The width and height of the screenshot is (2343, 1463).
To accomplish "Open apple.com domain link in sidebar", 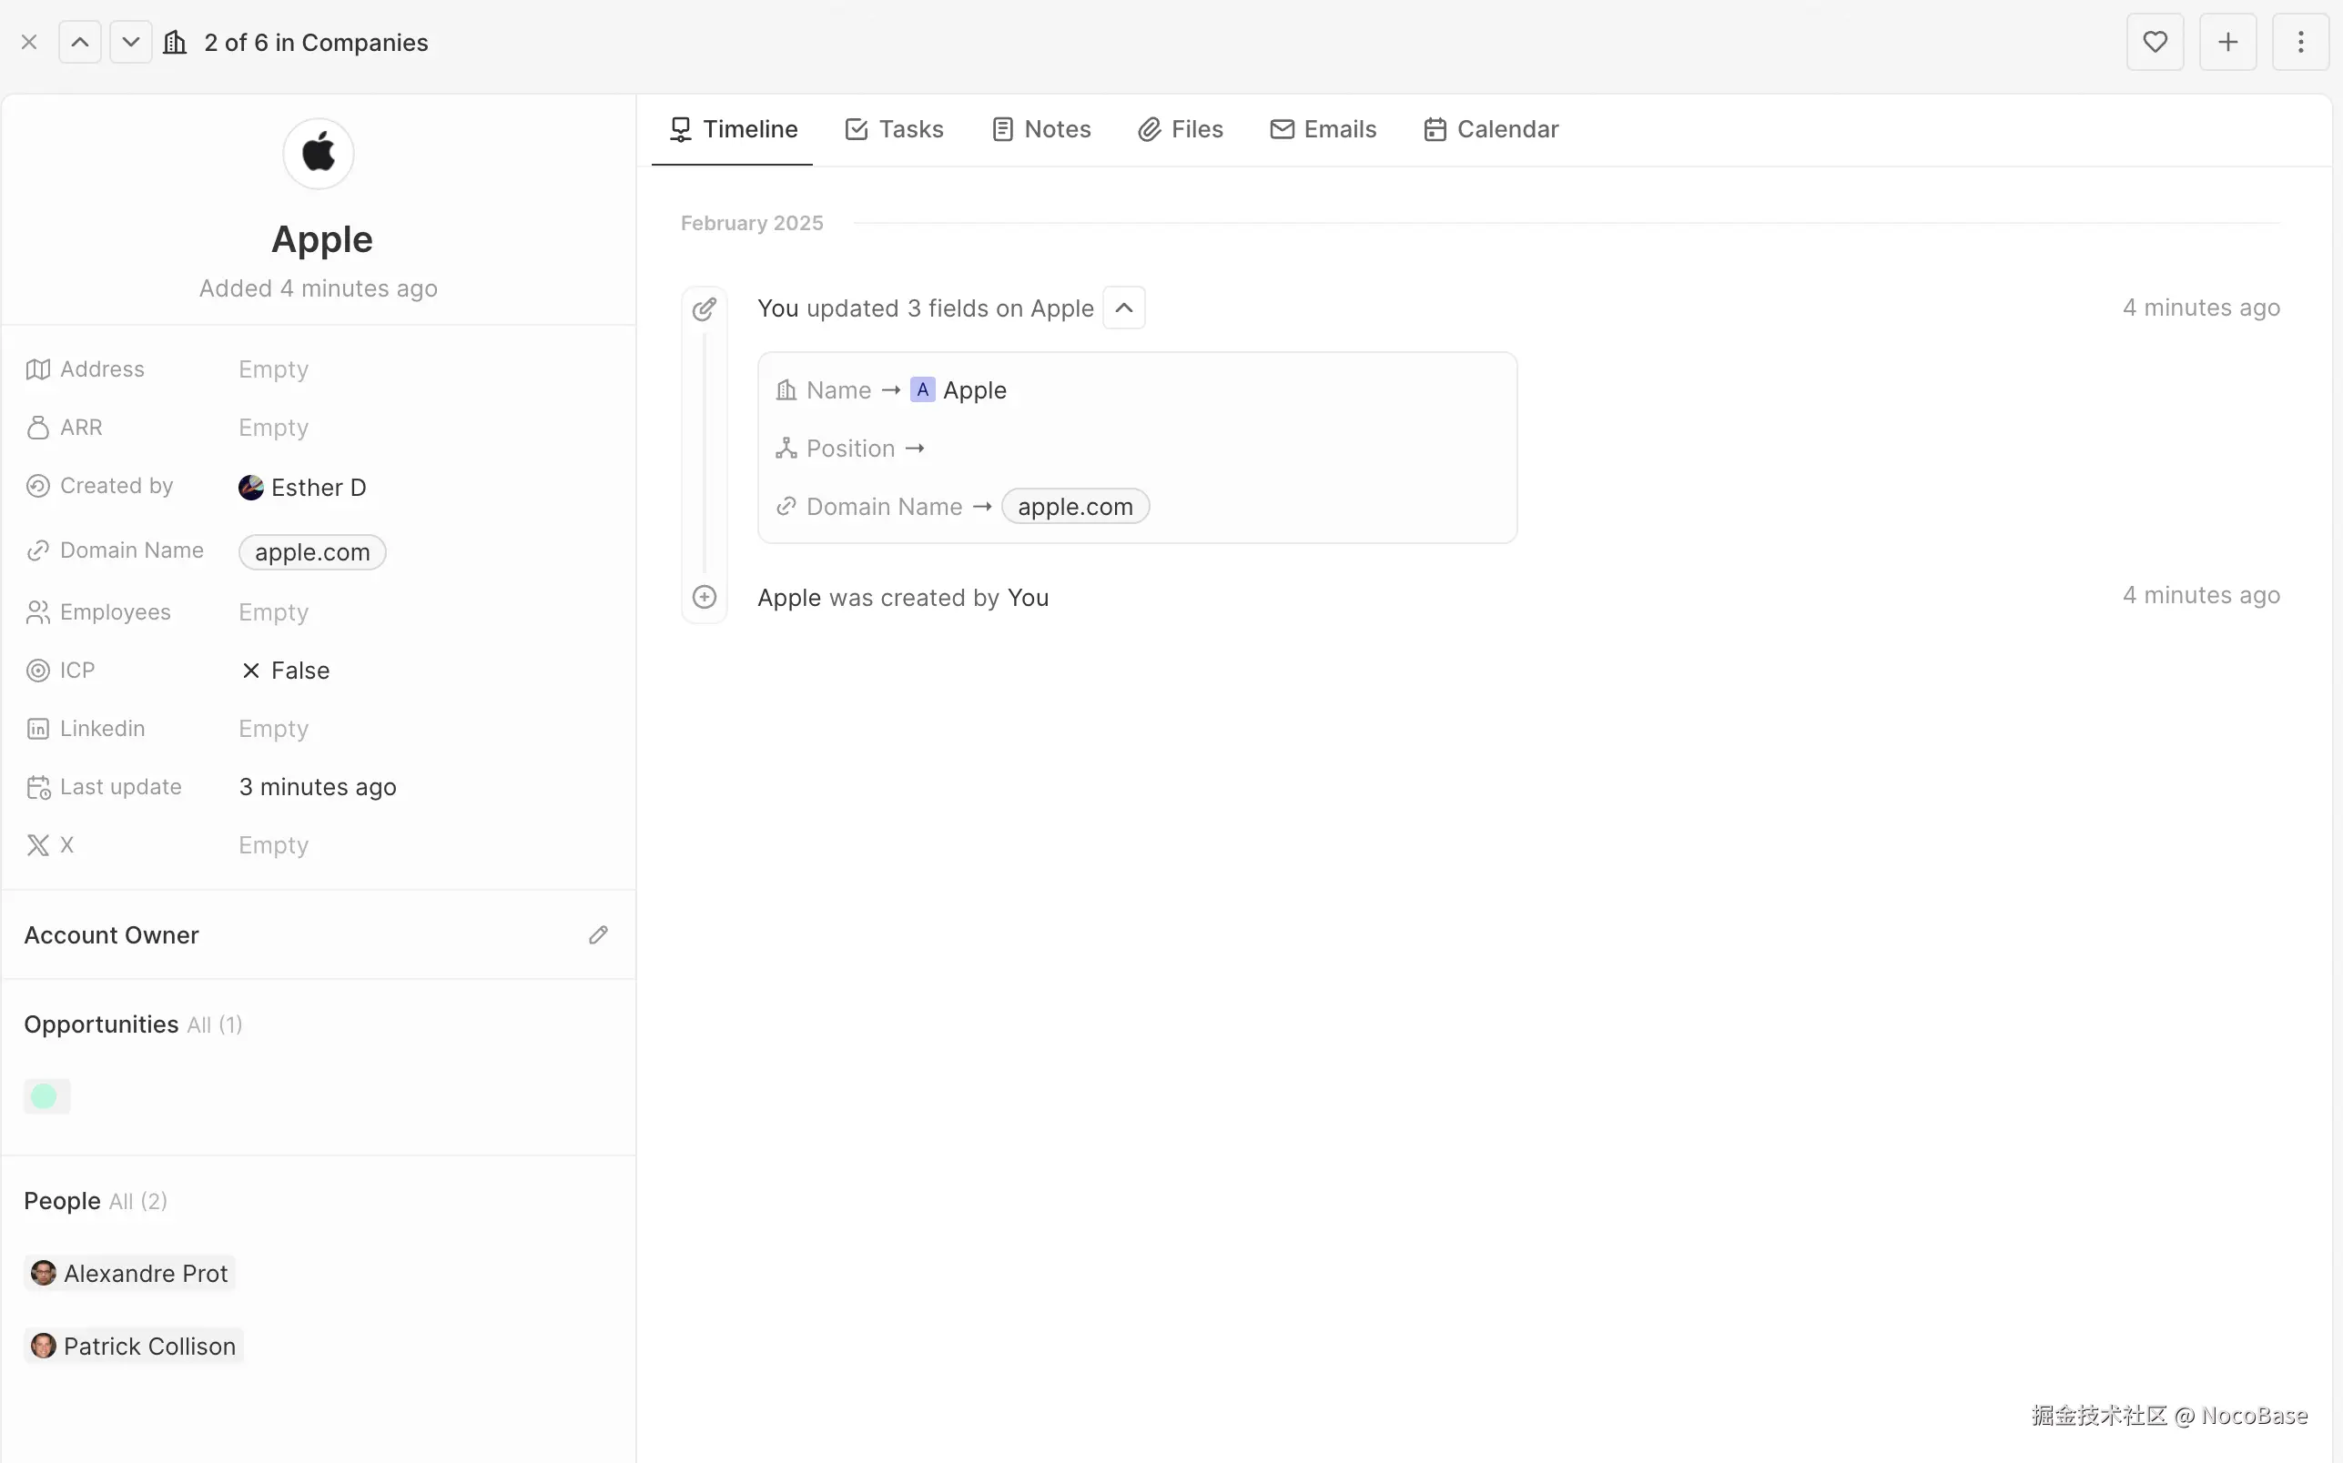I will (312, 552).
